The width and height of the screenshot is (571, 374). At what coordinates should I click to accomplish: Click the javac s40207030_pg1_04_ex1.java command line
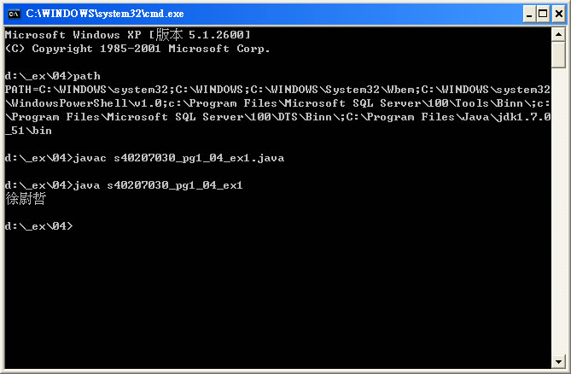click(x=144, y=158)
